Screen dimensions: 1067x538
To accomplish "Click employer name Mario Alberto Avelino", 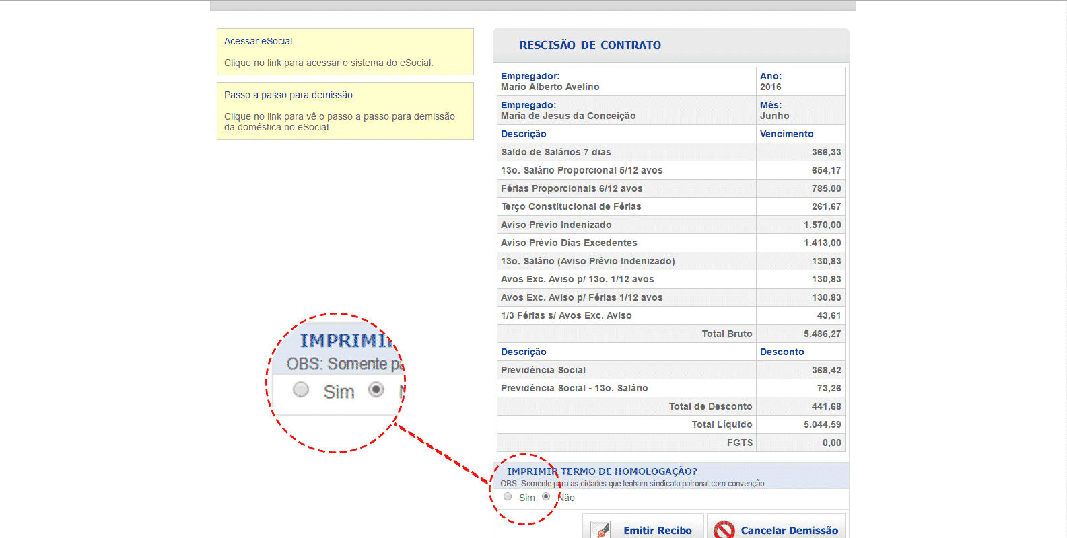I will pyautogui.click(x=550, y=87).
